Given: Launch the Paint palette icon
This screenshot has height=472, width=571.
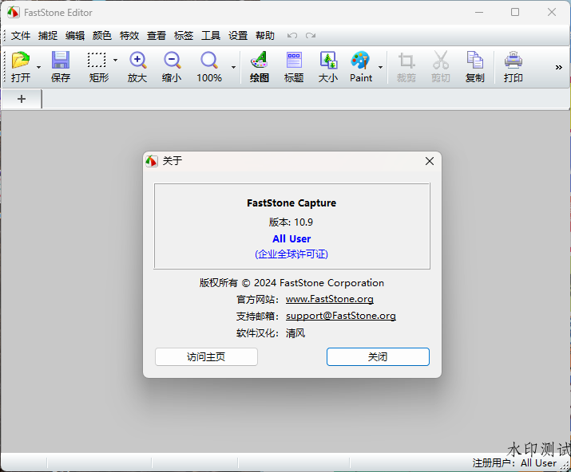Looking at the screenshot, I should (x=360, y=61).
